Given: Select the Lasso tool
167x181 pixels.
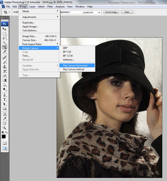Looking at the screenshot, I should point(4,38).
